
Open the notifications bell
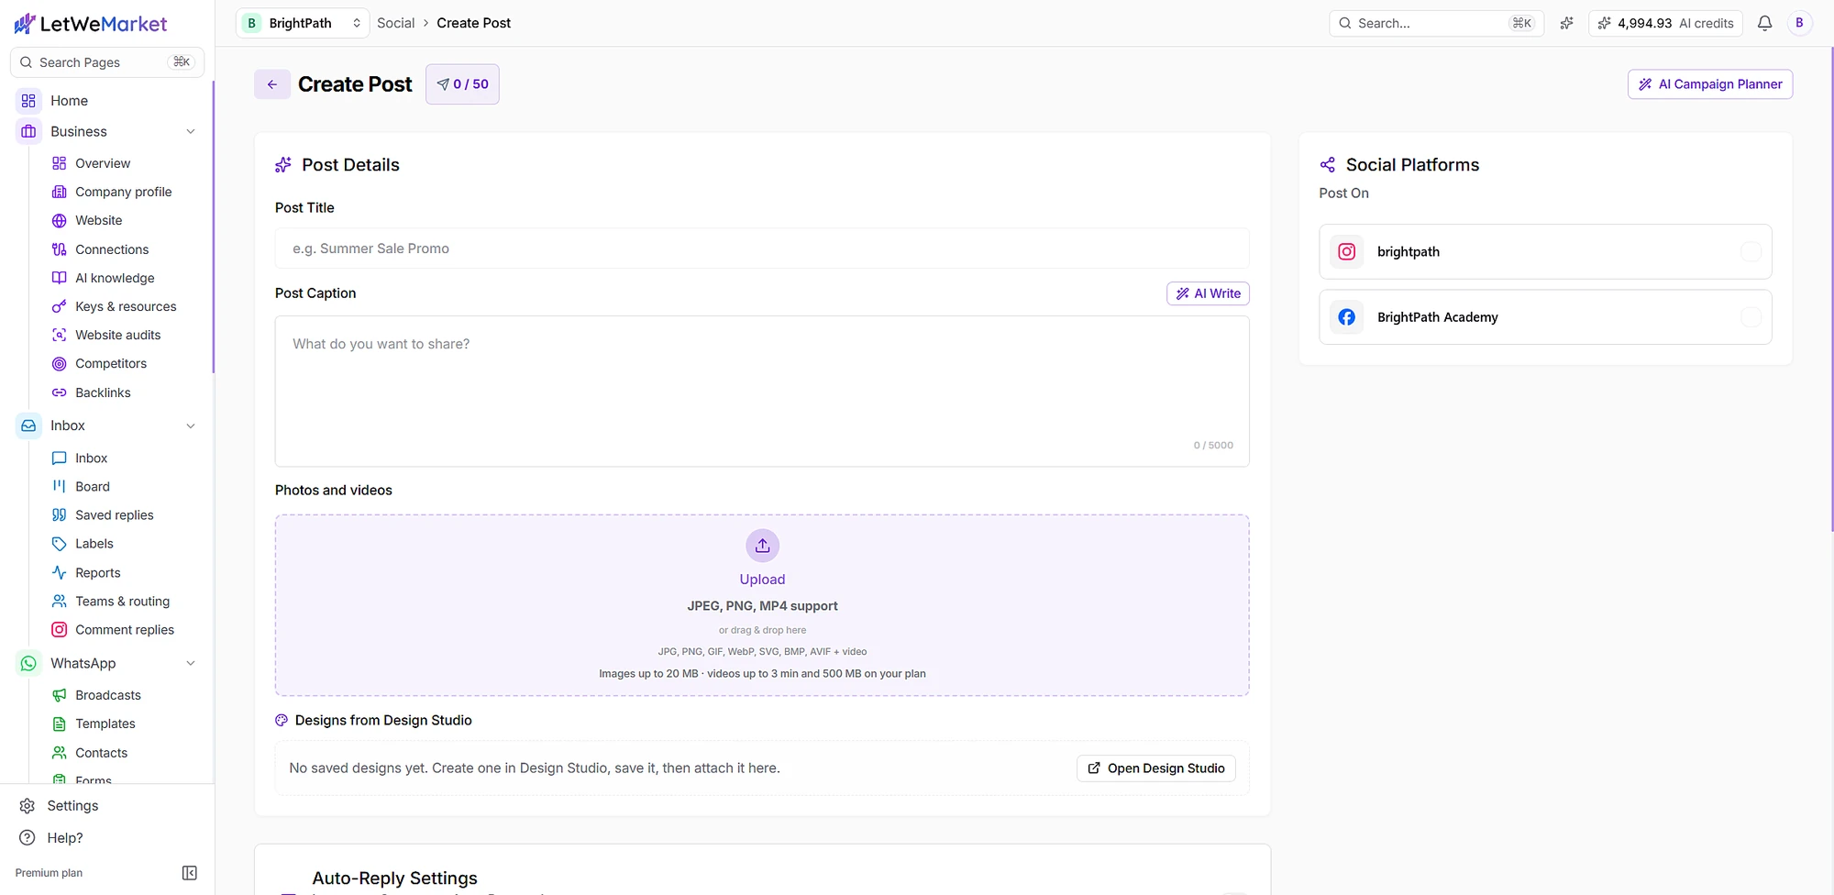[x=1764, y=23]
